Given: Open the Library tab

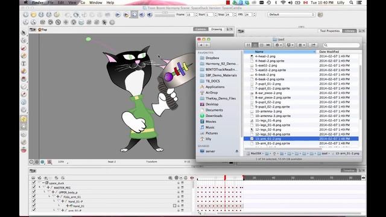Looking at the screenshot, I should (x=349, y=31).
